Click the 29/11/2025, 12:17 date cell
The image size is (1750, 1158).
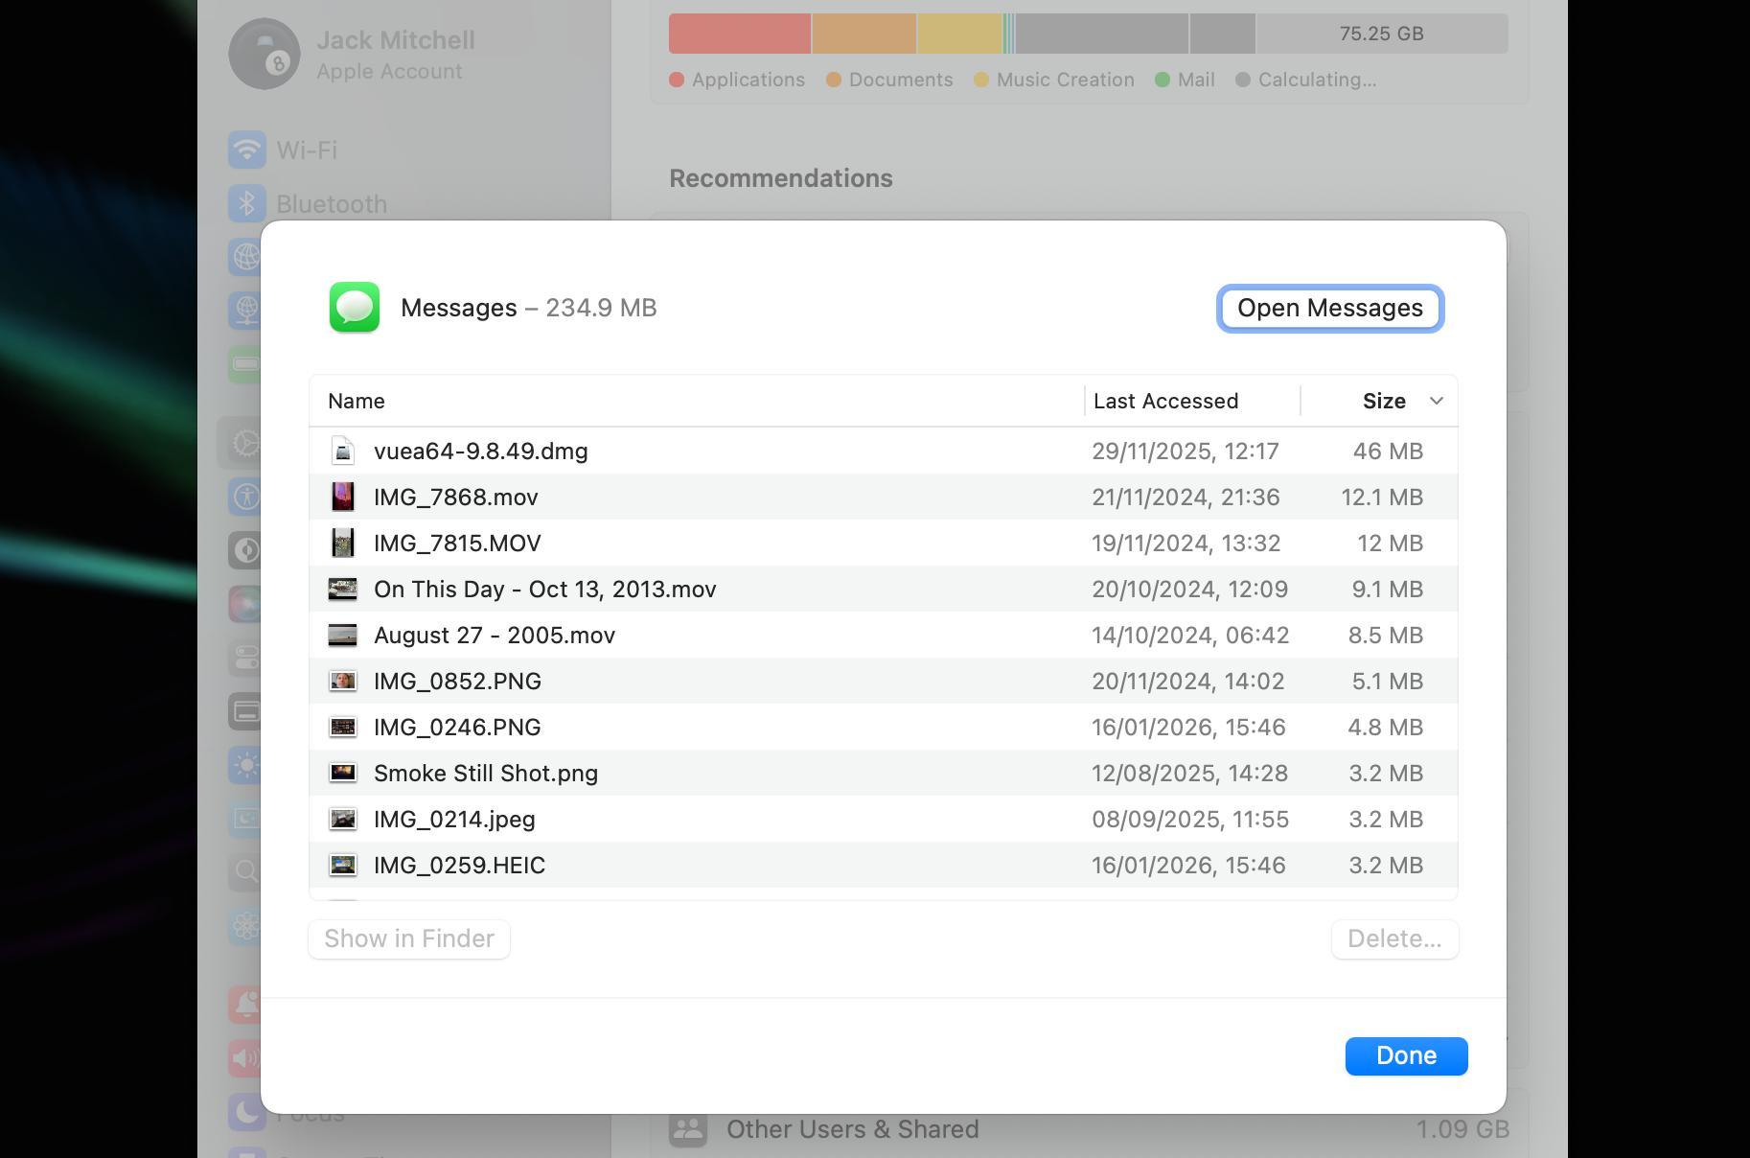[x=1186, y=451]
